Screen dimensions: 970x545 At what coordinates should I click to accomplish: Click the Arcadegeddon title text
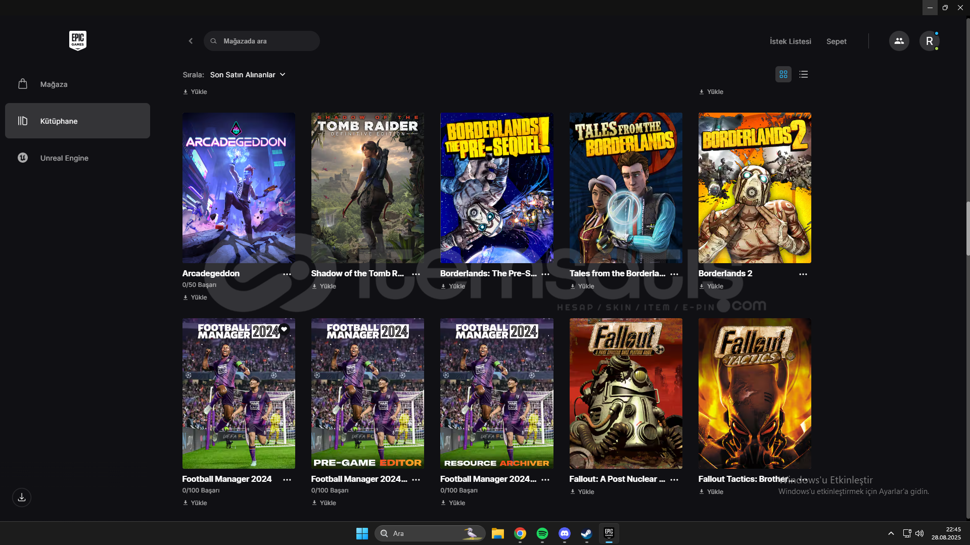[x=211, y=273]
